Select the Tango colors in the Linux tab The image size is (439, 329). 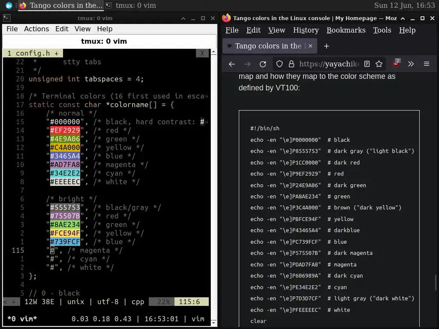pos(270,46)
